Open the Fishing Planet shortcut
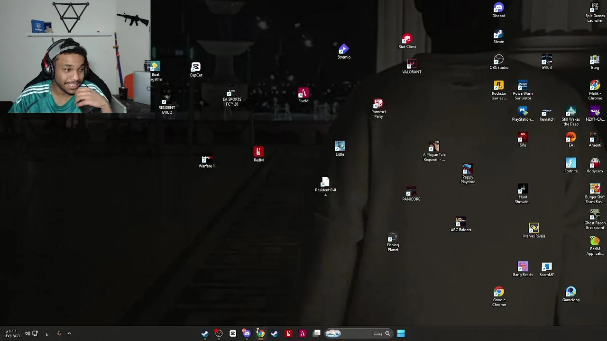This screenshot has height=341, width=607. (x=393, y=242)
